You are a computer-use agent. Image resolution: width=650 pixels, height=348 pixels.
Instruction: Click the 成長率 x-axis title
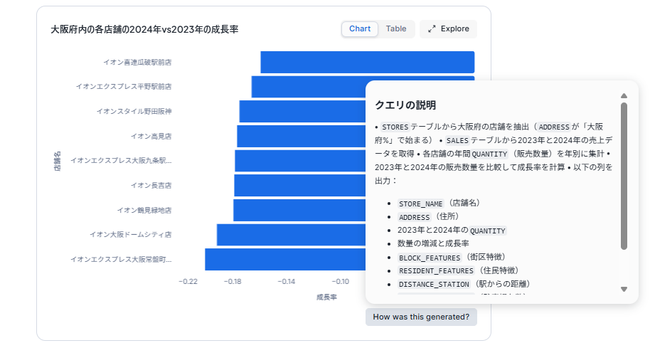326,296
